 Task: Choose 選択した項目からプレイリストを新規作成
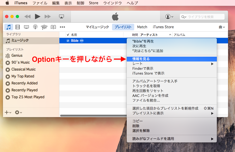[172, 108]
